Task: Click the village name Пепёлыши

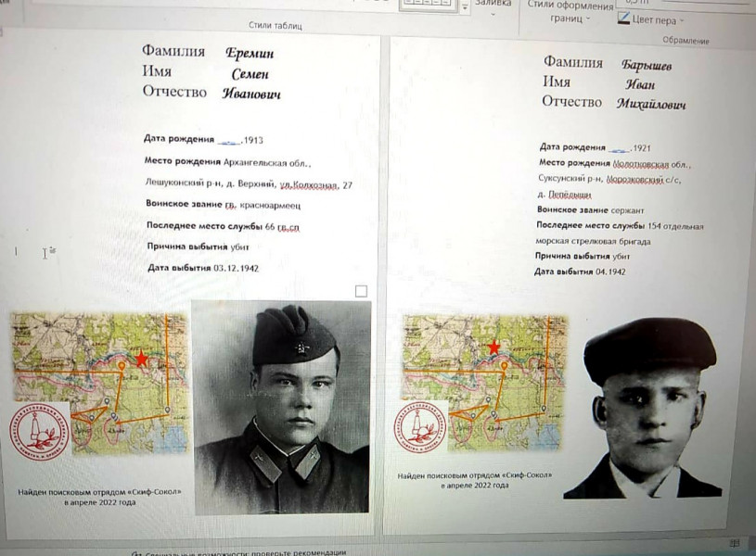Action: click(570, 195)
